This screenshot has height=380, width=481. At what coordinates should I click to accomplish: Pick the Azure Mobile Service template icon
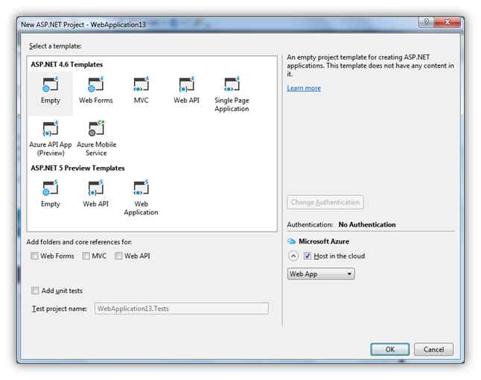tap(96, 129)
